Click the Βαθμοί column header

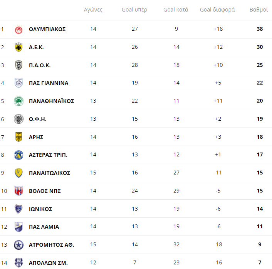pyautogui.click(x=259, y=10)
